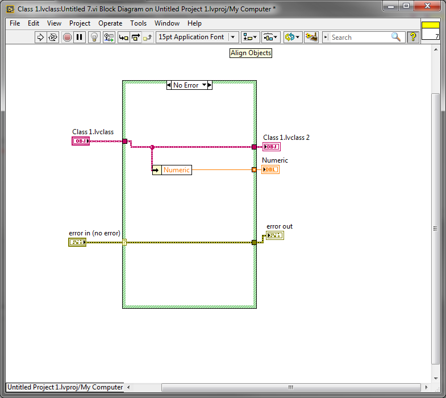Click the Step Over icon
Image resolution: width=446 pixels, height=398 pixels.
pos(135,37)
